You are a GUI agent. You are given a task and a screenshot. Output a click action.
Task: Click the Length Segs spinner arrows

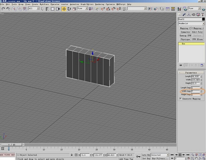coord(201,88)
